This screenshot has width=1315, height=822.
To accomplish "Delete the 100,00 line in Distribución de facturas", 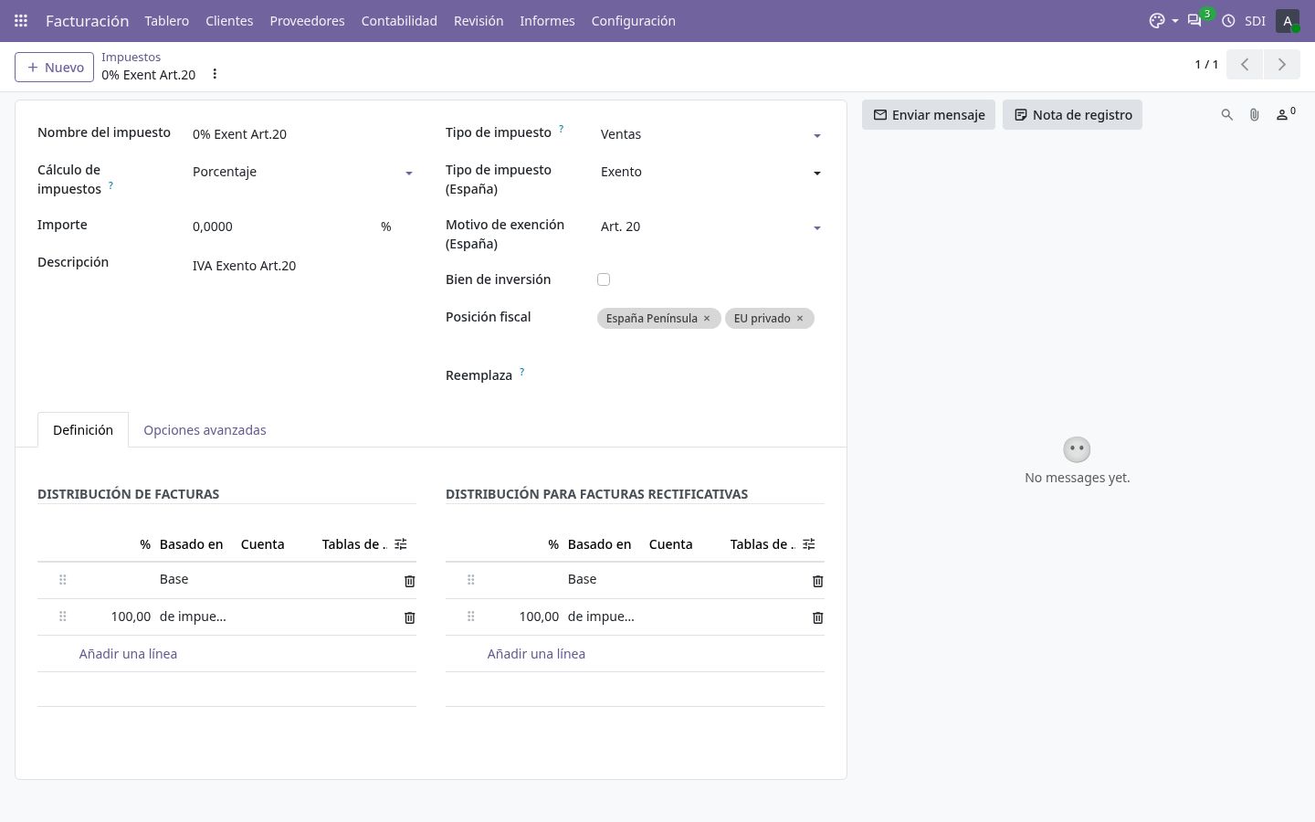I will [x=409, y=617].
